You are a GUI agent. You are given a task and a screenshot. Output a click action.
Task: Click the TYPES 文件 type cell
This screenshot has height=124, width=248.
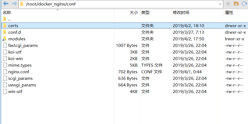tap(152, 65)
